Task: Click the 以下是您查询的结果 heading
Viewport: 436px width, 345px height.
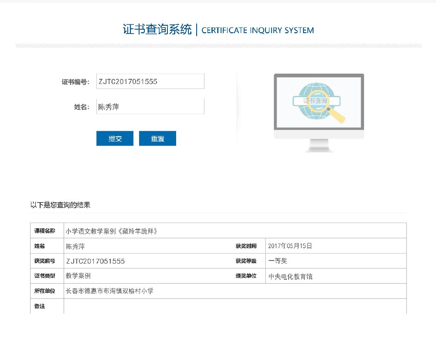Action: 60,205
